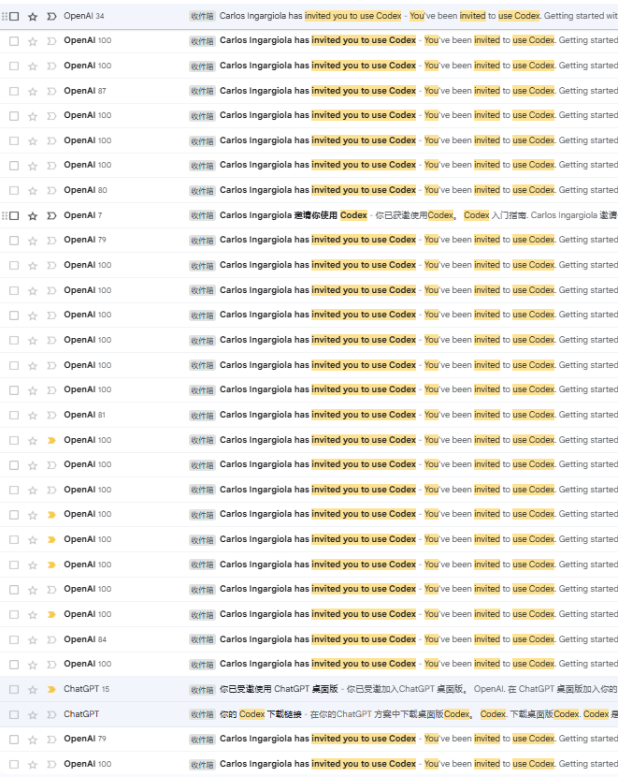Star the OpenAI thread with 80 messages
618x777 pixels.
[x=33, y=191]
